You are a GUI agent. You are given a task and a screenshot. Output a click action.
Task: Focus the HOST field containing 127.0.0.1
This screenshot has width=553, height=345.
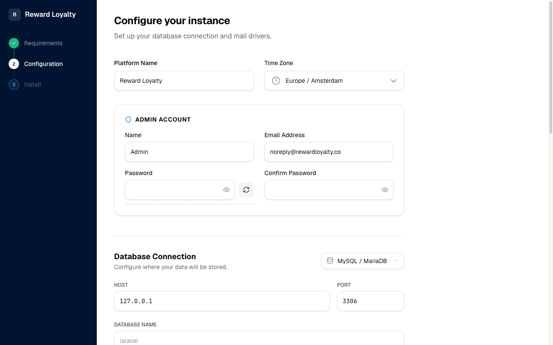(222, 301)
